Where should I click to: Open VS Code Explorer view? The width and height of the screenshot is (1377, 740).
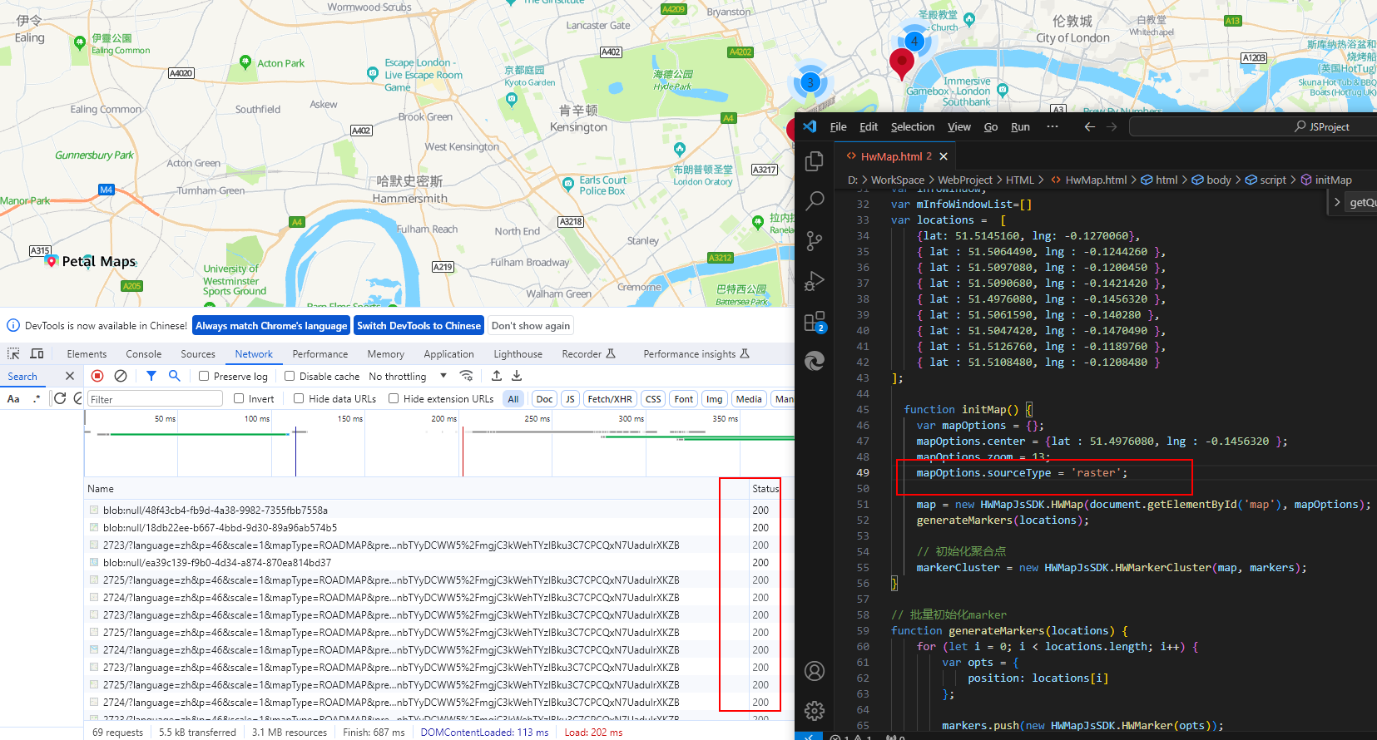[x=815, y=160]
